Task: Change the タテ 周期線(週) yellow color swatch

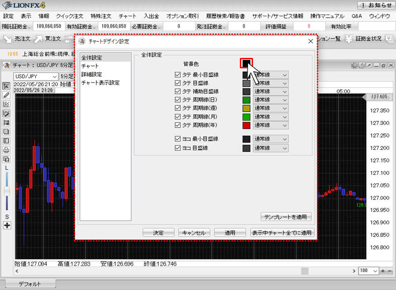Action: [x=246, y=108]
